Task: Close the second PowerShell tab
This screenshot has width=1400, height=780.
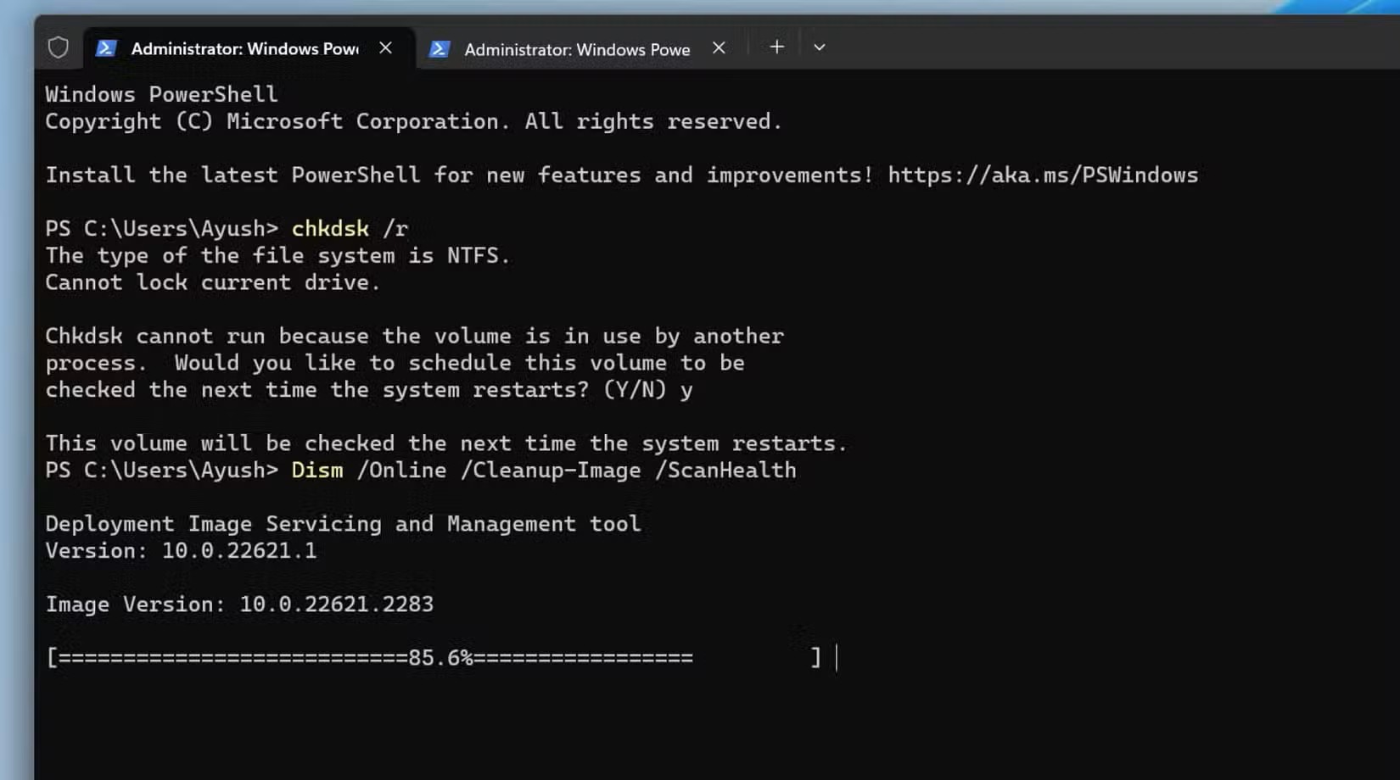Action: tap(719, 48)
